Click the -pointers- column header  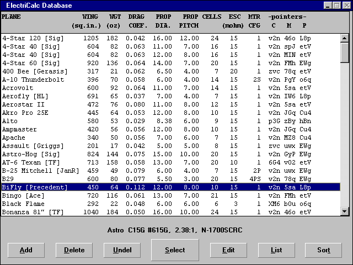click(x=287, y=17)
